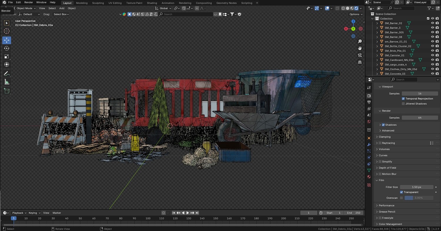Jump to the timeline end frame
This screenshot has width=441, height=231.
pos(197,213)
